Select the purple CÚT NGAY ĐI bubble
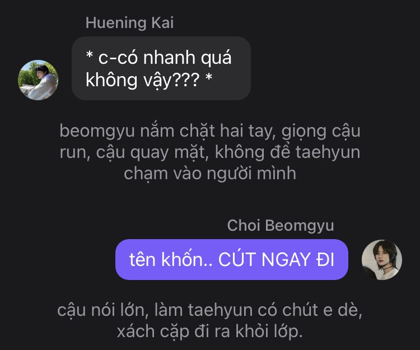Image resolution: width=420 pixels, height=350 pixels. [x=232, y=259]
